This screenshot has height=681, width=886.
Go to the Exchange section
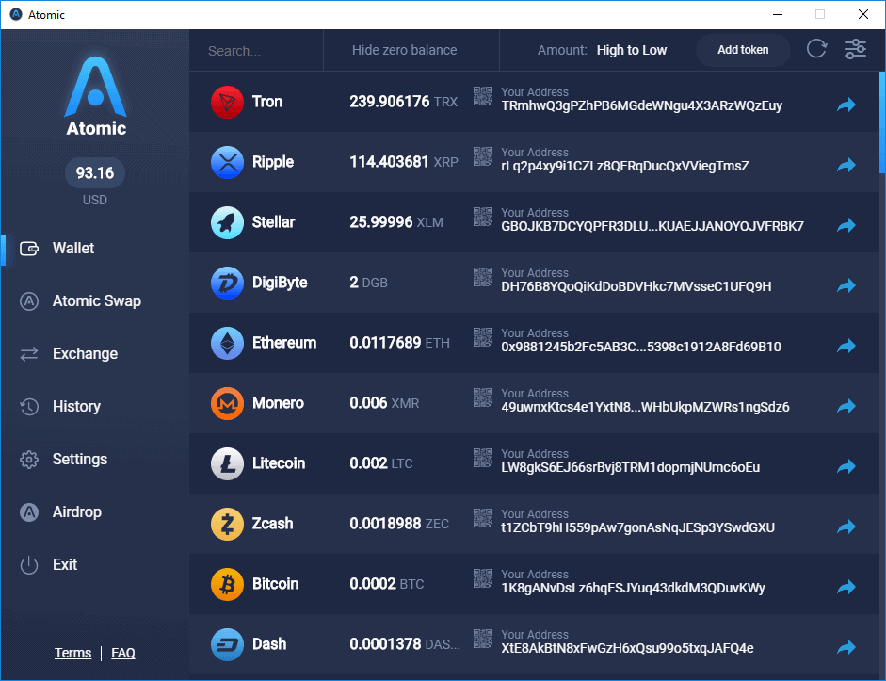pyautogui.click(x=69, y=354)
